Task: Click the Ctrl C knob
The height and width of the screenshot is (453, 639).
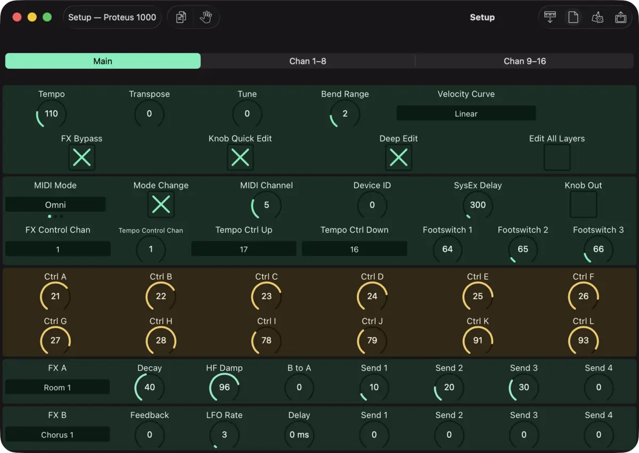Action: [x=266, y=296]
